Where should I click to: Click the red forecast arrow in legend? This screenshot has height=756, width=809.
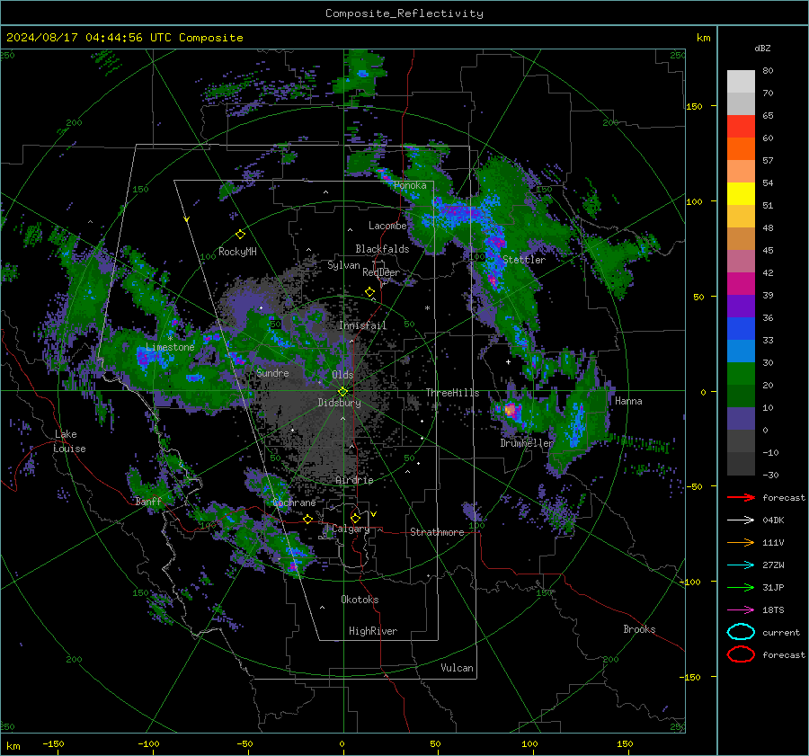[741, 497]
